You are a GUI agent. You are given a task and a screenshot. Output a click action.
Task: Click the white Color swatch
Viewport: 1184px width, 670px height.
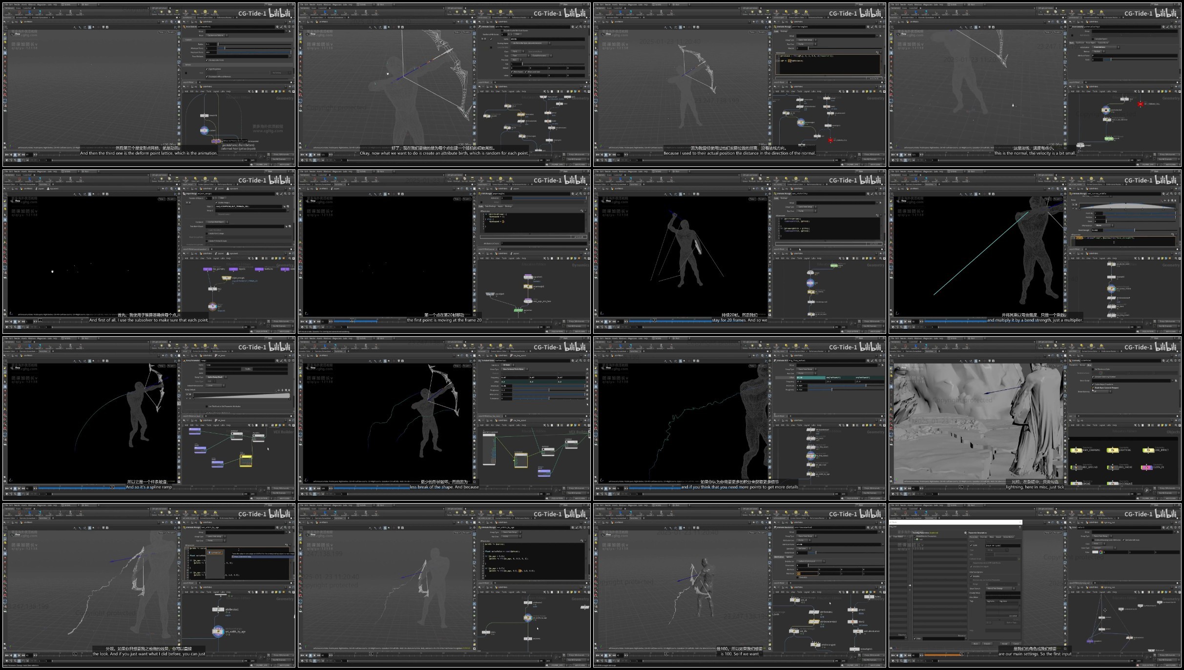pyautogui.click(x=1095, y=552)
